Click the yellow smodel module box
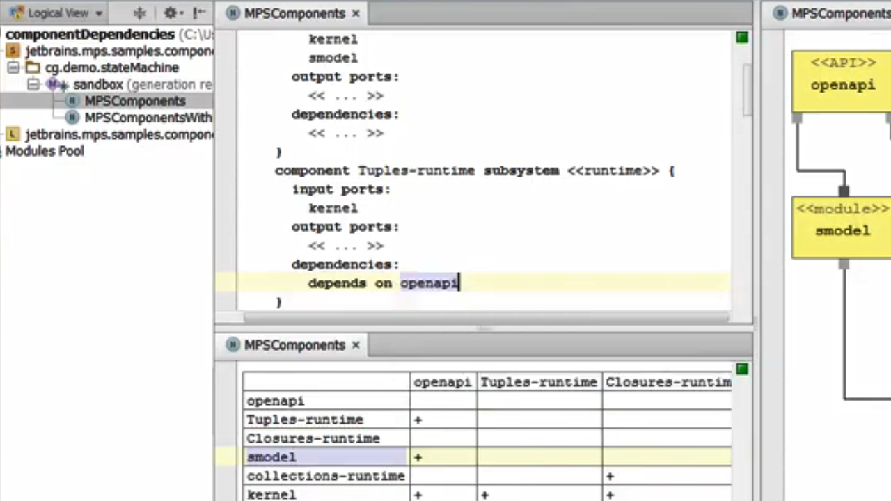This screenshot has height=501, width=891. coord(842,228)
